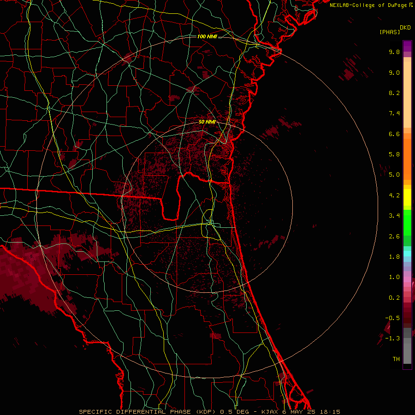
Task: Click the 100 NMI range ring label
Action: tap(207, 36)
